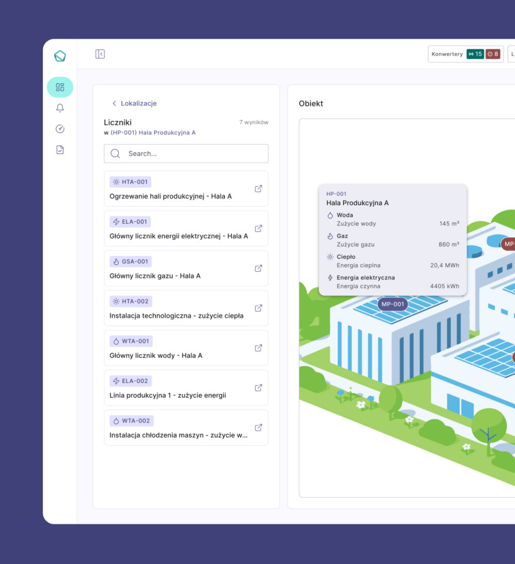This screenshot has height=564, width=515.
Task: Open notifications bell icon in sidebar
Action: (x=60, y=108)
